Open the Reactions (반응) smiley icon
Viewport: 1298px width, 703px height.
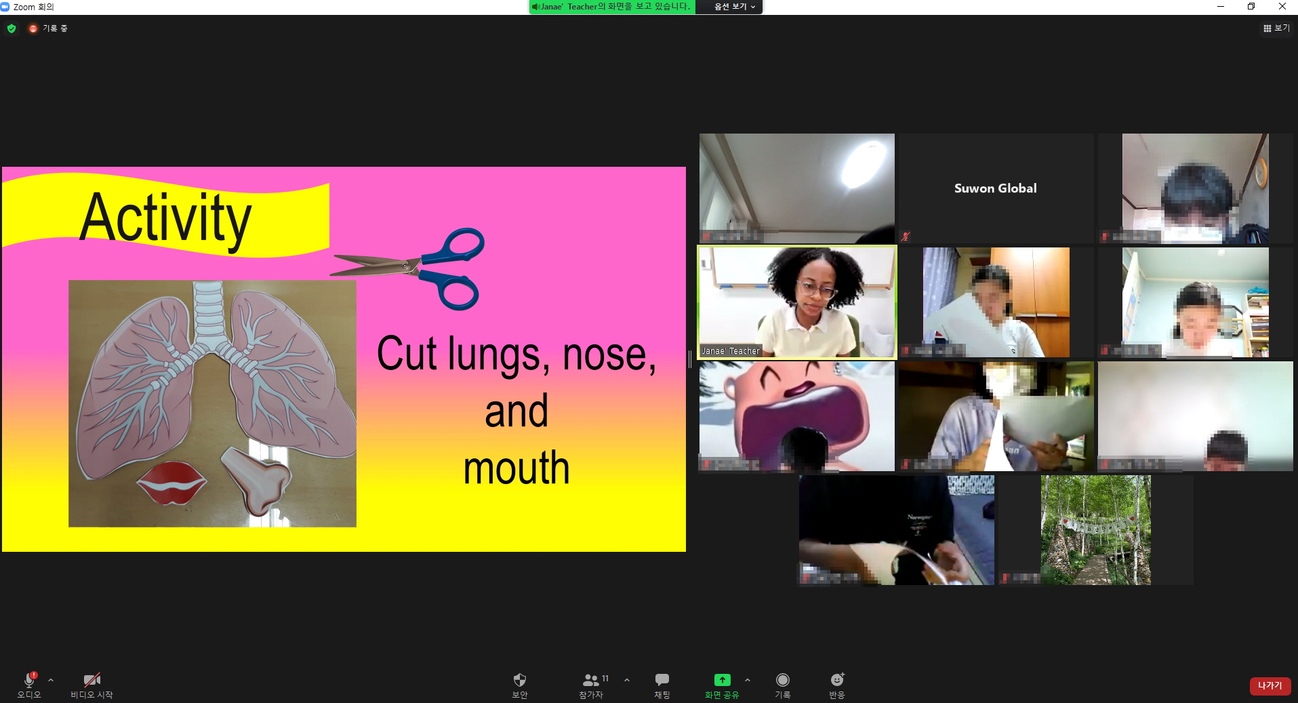(x=837, y=681)
